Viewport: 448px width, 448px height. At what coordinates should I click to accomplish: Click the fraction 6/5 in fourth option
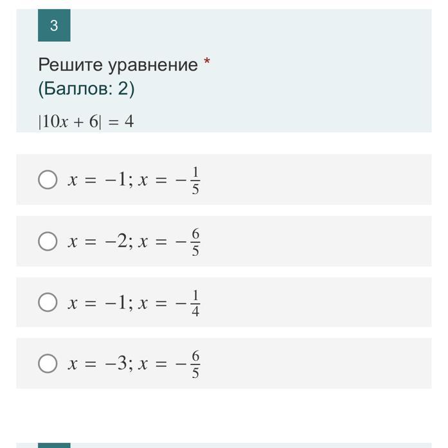(x=195, y=364)
